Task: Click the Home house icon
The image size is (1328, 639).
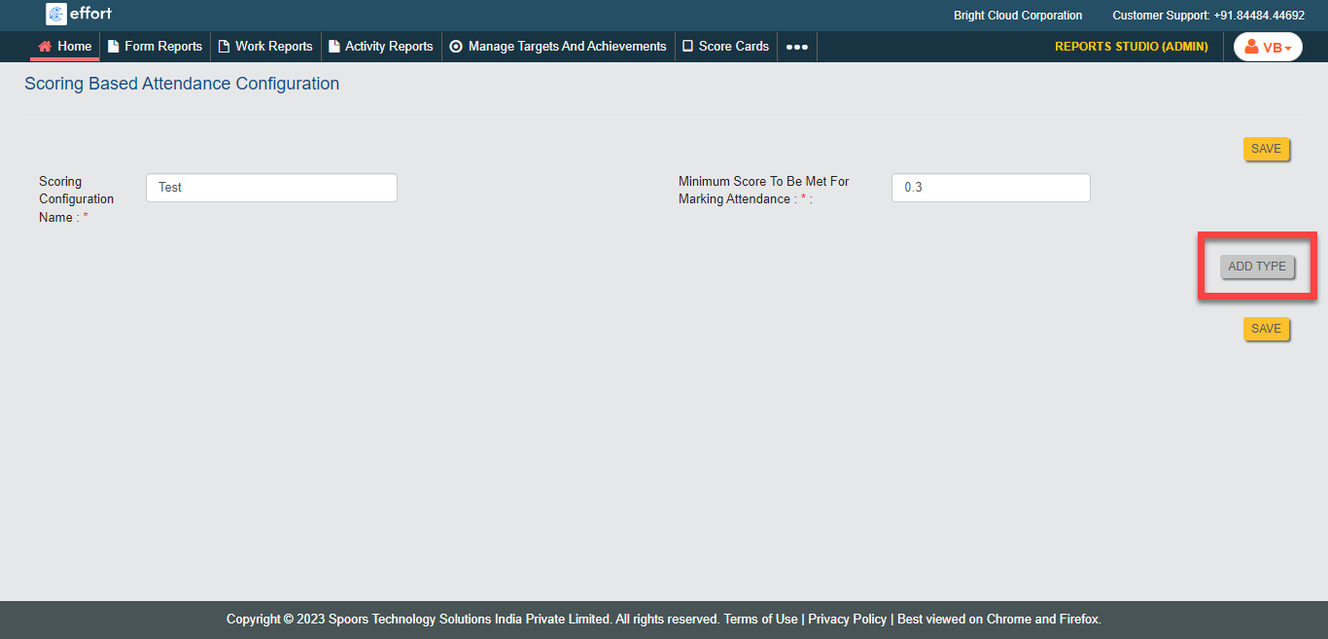Action: point(45,47)
